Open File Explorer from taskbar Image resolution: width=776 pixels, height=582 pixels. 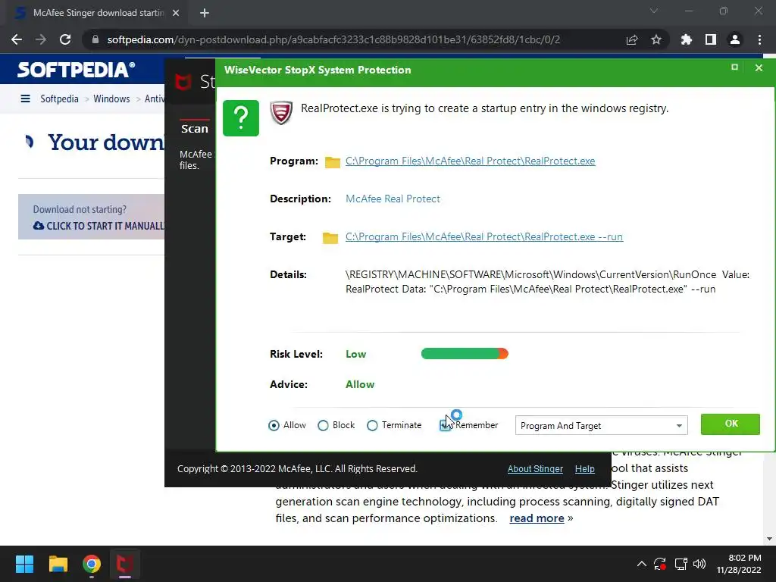(58, 564)
